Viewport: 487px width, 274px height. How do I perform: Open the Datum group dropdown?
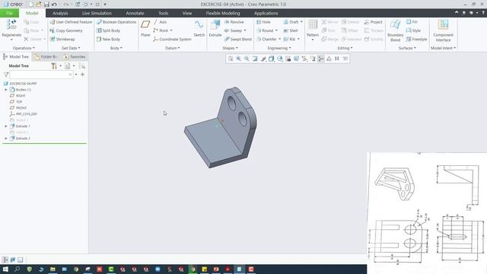click(x=173, y=48)
